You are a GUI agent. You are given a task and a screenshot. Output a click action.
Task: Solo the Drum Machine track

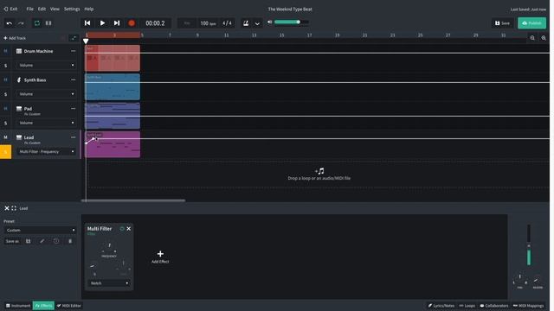coord(5,66)
